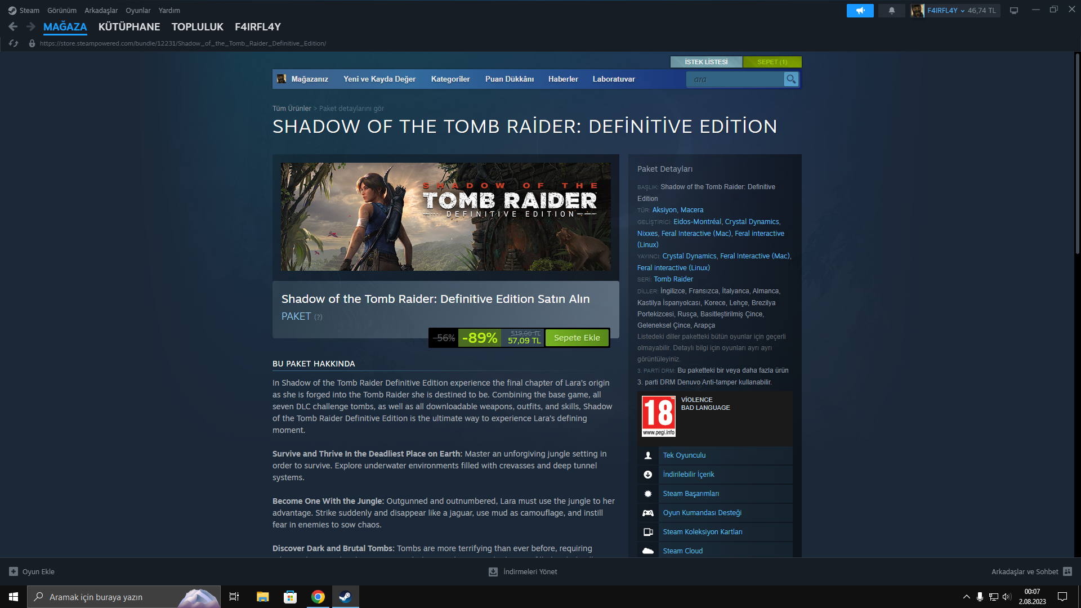
Task: Click the Crystal Dynamics developer link
Action: (x=752, y=222)
